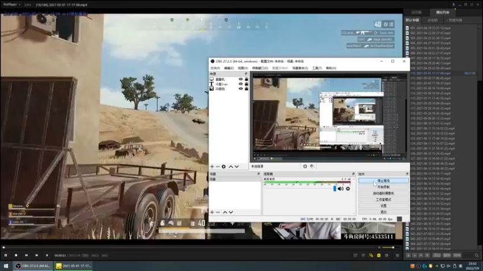This screenshot has height=271, width=483.
Task: Toggle visibility eye of the third OBS source
Action: (x=240, y=89)
